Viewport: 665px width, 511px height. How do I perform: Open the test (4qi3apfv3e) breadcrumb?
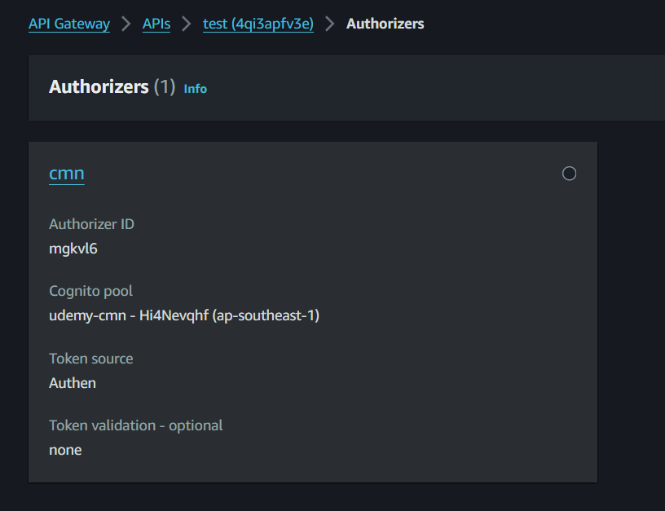tap(258, 24)
